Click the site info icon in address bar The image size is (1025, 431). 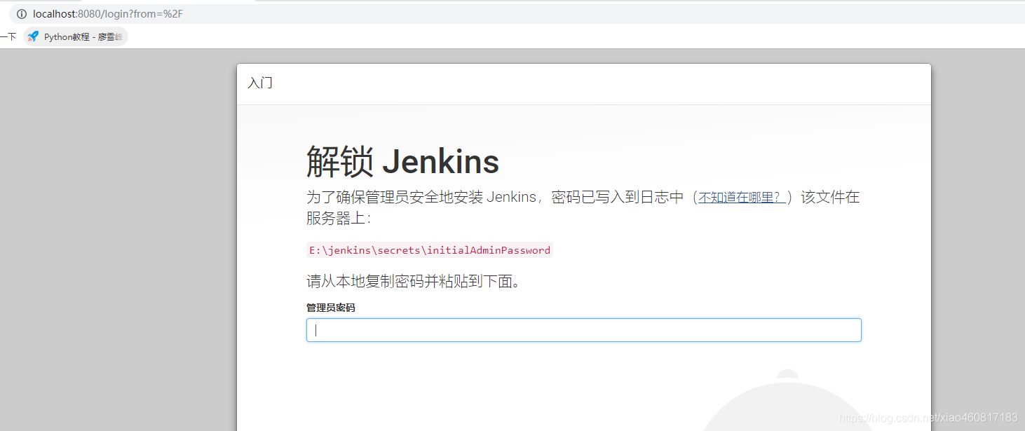[22, 14]
